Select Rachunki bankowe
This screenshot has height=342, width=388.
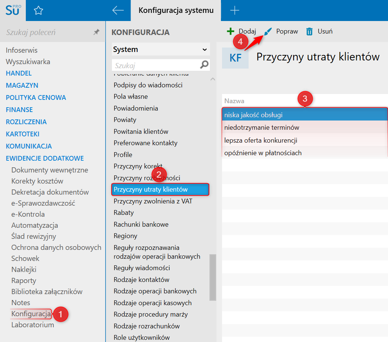(x=141, y=224)
